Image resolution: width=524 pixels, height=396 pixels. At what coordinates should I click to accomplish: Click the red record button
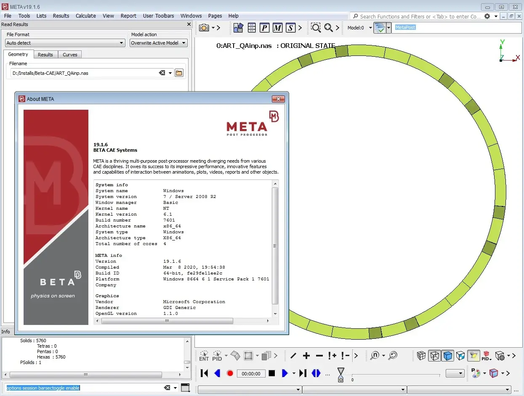click(x=230, y=373)
